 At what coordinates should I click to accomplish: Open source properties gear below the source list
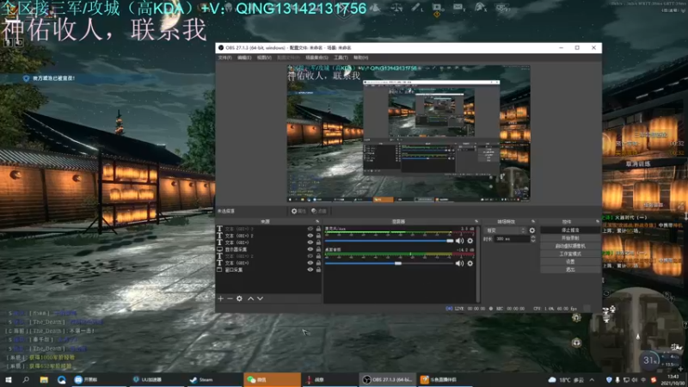click(239, 298)
